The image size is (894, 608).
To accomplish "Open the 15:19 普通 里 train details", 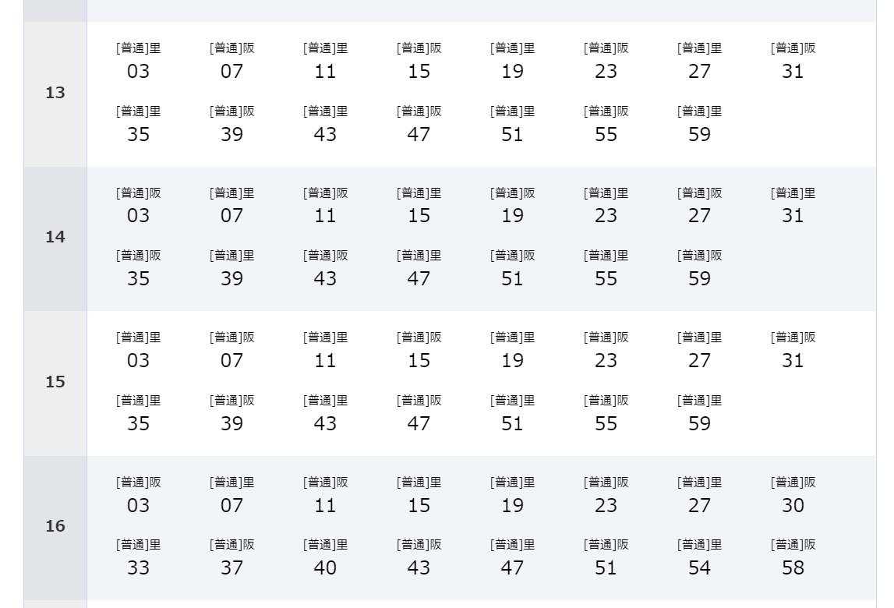I will [512, 351].
